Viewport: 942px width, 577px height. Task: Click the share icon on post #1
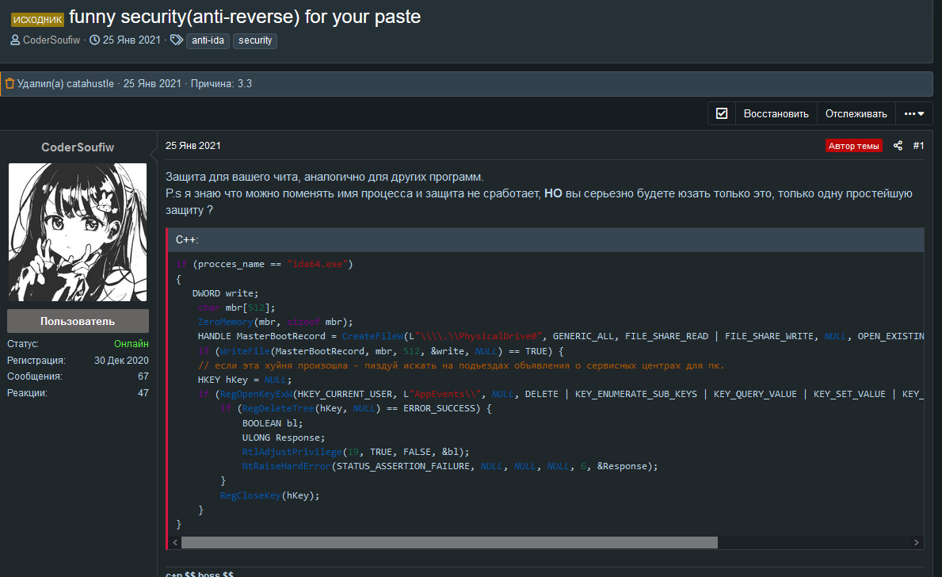pos(898,146)
